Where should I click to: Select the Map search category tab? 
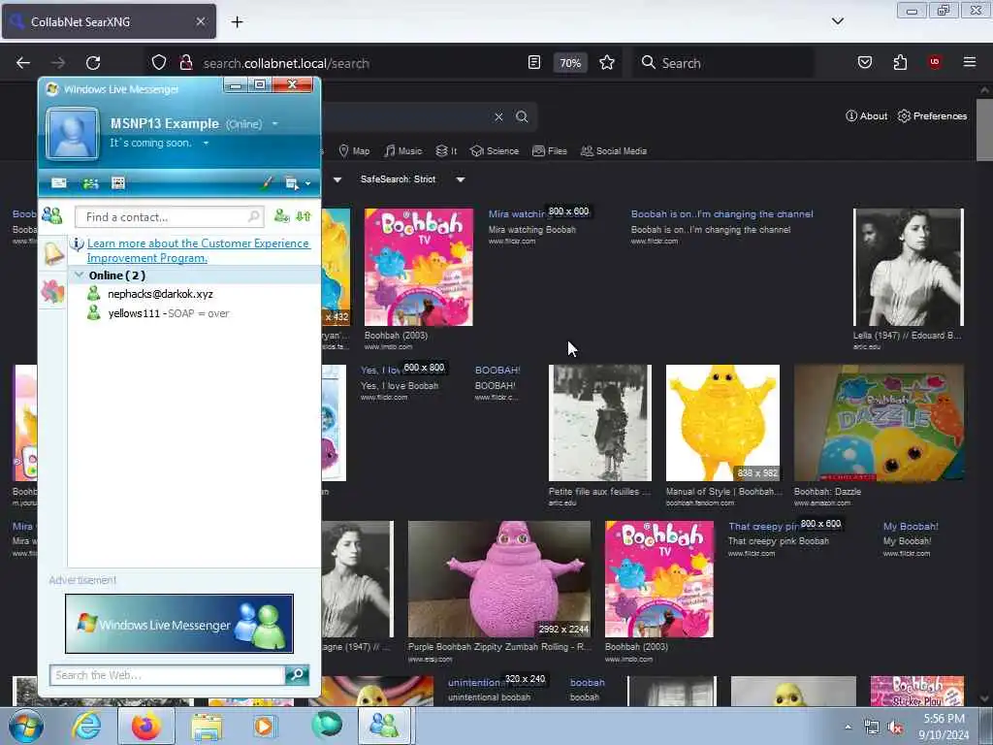354,150
